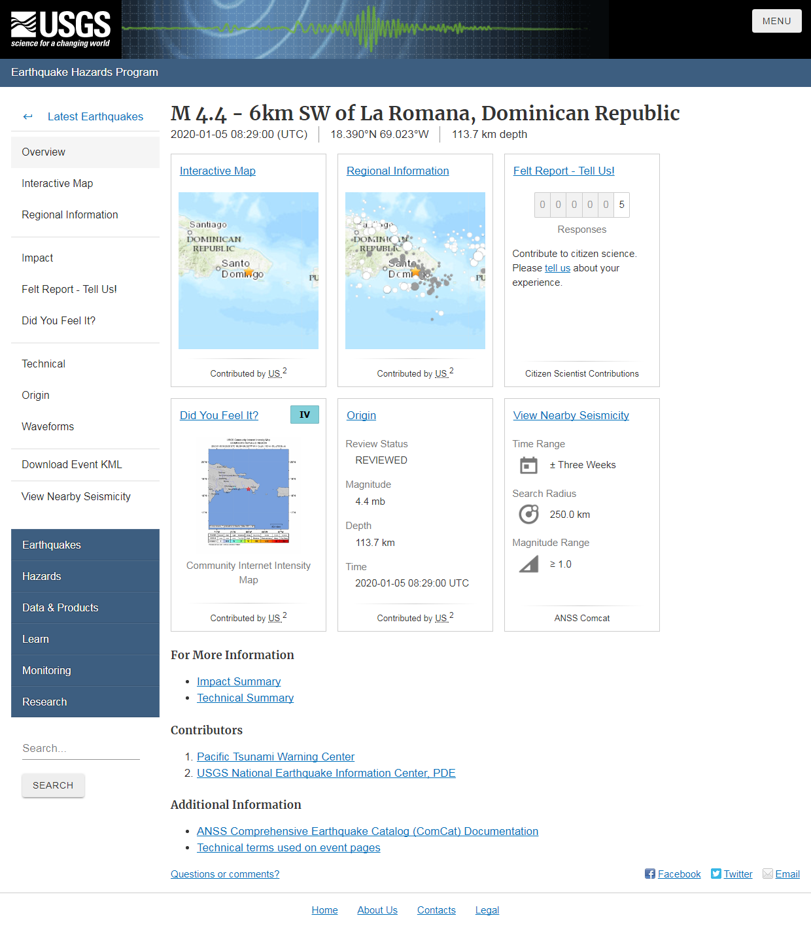Select Felt Report - Tell Us! in sidebar
The width and height of the screenshot is (811, 937).
click(85, 289)
